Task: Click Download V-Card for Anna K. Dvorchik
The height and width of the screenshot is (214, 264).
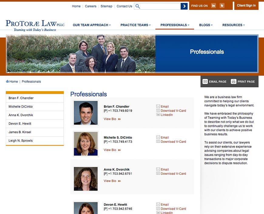Action: coord(173,174)
